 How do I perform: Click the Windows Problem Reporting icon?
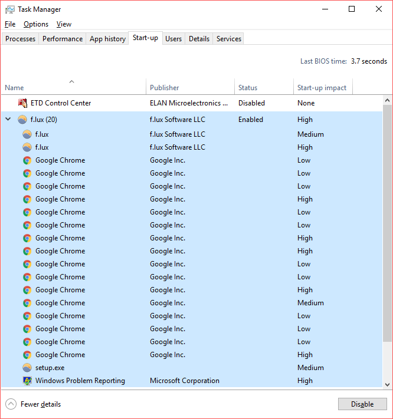tap(27, 381)
